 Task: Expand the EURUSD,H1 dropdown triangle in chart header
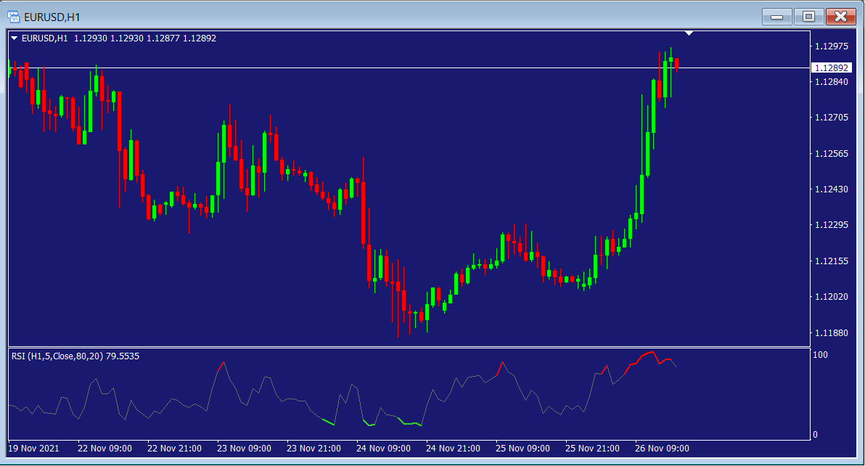(15, 38)
